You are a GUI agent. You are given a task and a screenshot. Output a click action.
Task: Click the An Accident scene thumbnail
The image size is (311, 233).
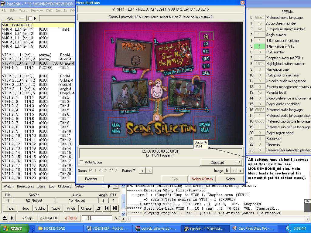190,93
